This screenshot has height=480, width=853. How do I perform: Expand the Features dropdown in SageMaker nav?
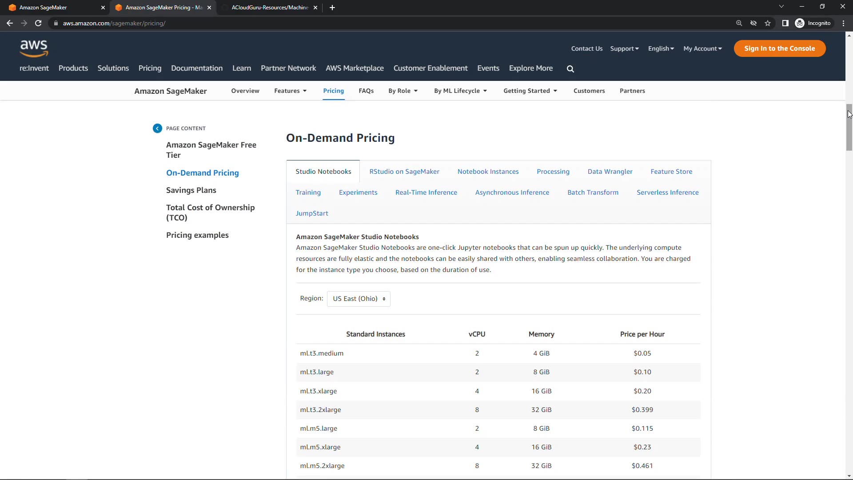290,91
